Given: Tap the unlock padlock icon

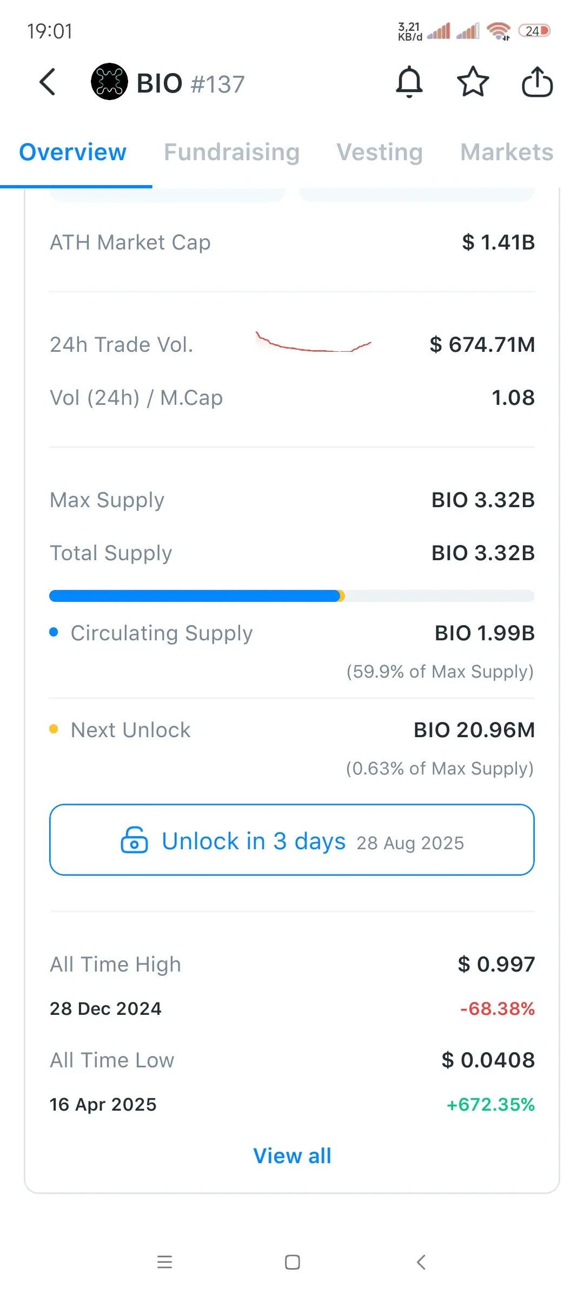Looking at the screenshot, I should [x=134, y=840].
